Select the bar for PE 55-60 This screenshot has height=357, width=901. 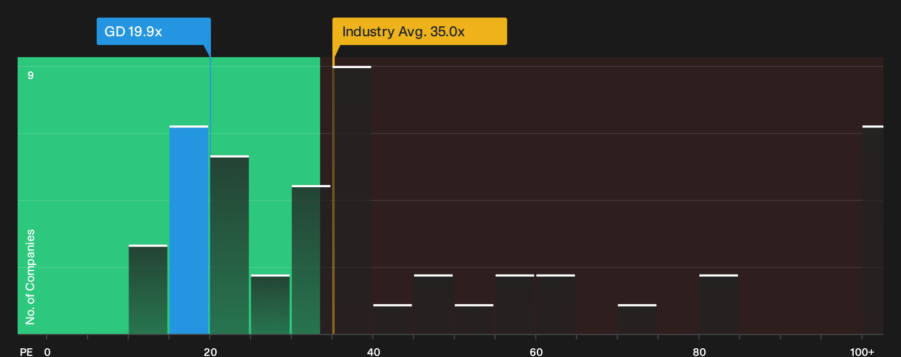click(x=515, y=304)
